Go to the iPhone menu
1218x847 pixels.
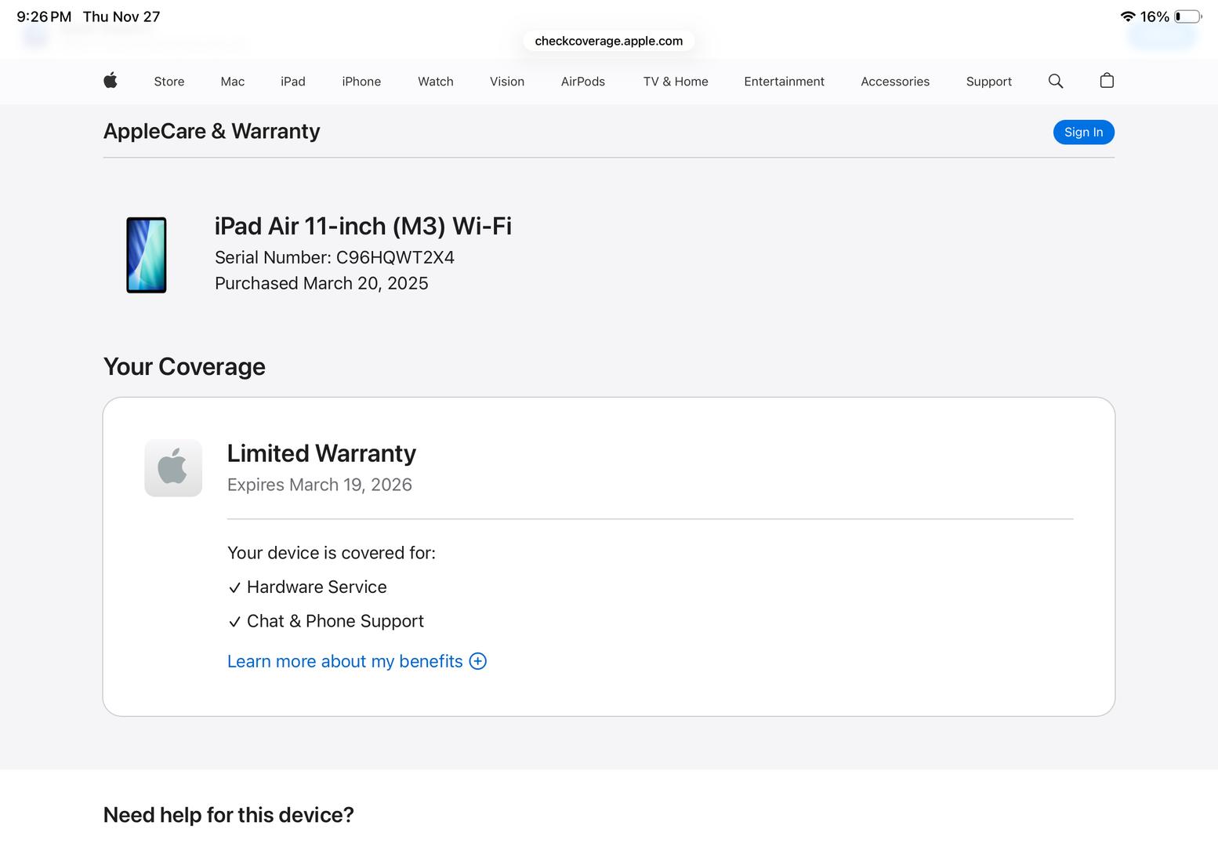pos(361,82)
